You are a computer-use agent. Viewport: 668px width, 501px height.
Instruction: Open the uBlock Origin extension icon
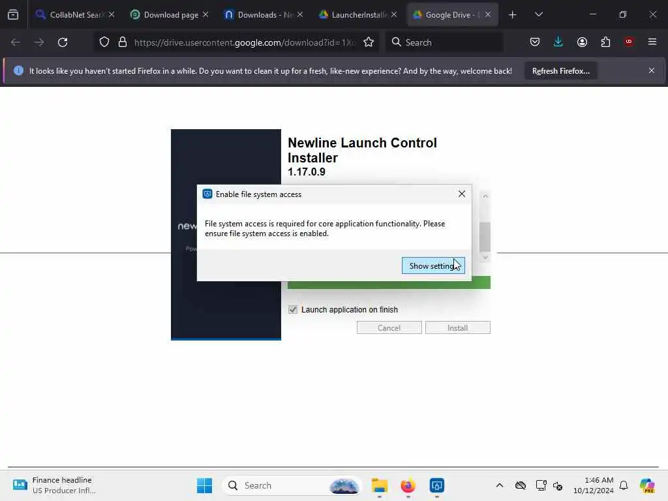coord(629,42)
